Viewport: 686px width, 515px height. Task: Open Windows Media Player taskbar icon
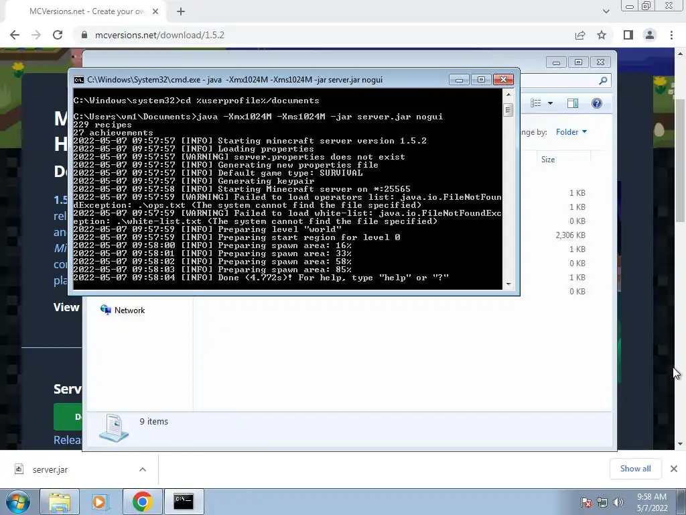pos(100,502)
